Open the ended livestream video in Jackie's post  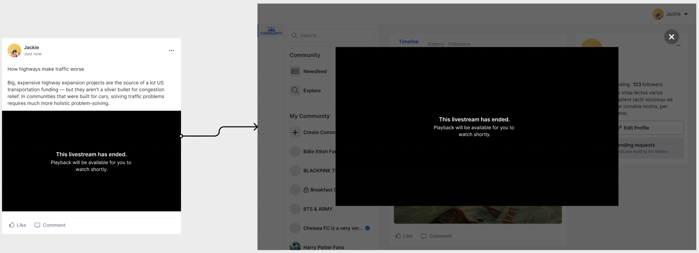tap(91, 161)
